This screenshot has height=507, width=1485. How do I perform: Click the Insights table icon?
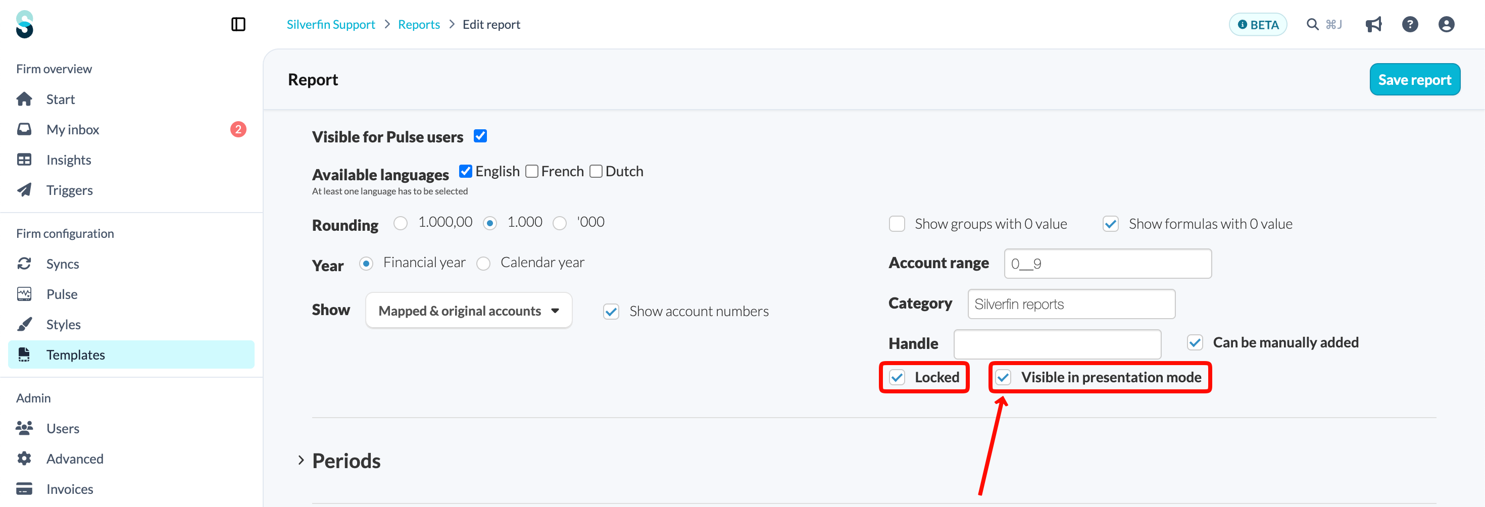tap(24, 160)
